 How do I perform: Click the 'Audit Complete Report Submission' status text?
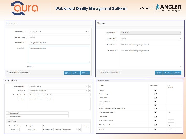coord(112,109)
